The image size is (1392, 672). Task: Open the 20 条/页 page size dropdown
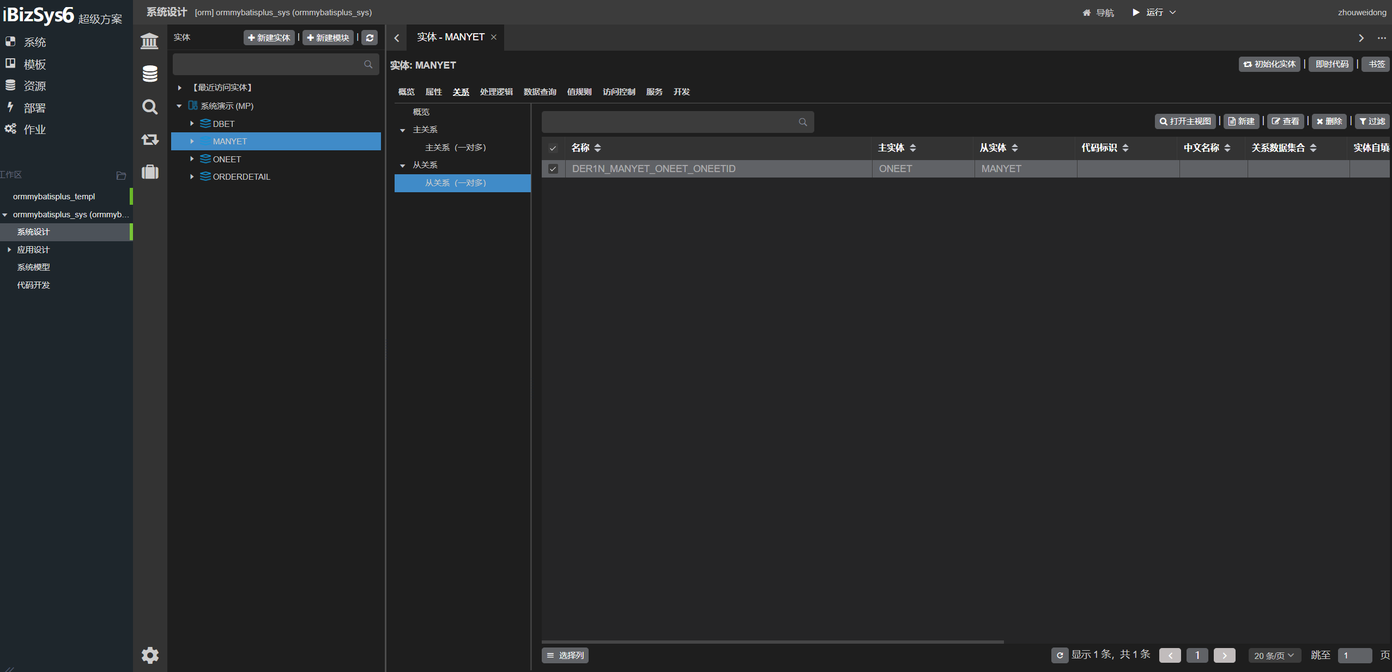[x=1274, y=655]
